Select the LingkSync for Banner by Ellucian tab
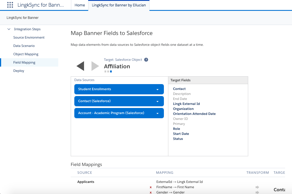The image size is (292, 194). tap(119, 5)
